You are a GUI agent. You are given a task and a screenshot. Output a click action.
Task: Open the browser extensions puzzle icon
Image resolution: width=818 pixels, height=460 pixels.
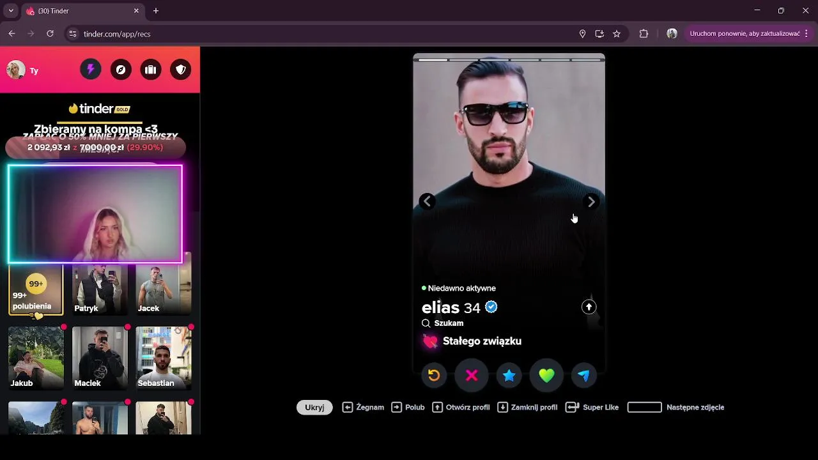(644, 34)
